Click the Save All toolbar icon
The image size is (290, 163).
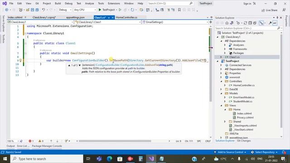[37, 10]
